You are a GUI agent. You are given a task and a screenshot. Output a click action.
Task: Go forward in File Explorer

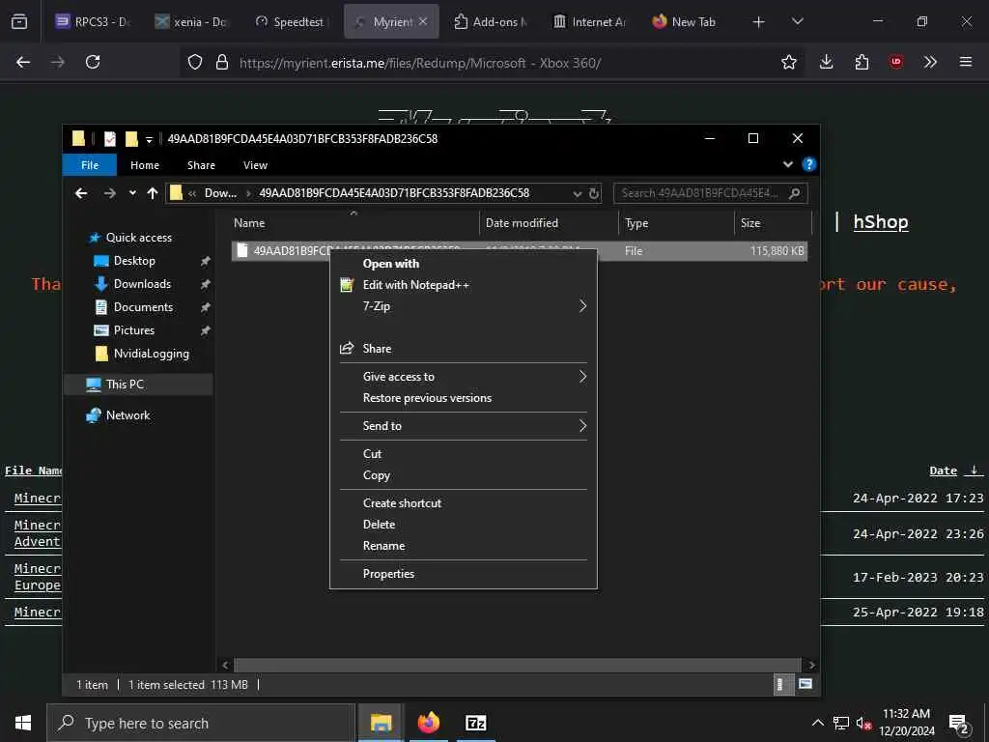coord(109,193)
